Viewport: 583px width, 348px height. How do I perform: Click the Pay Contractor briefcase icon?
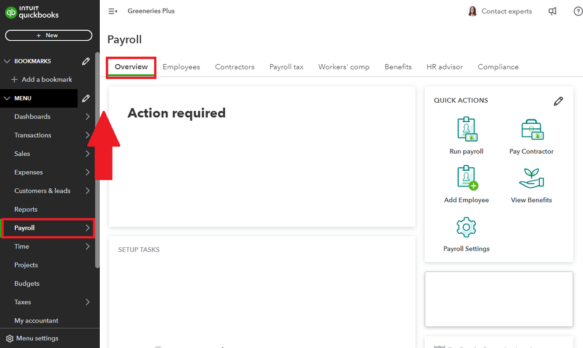click(531, 129)
